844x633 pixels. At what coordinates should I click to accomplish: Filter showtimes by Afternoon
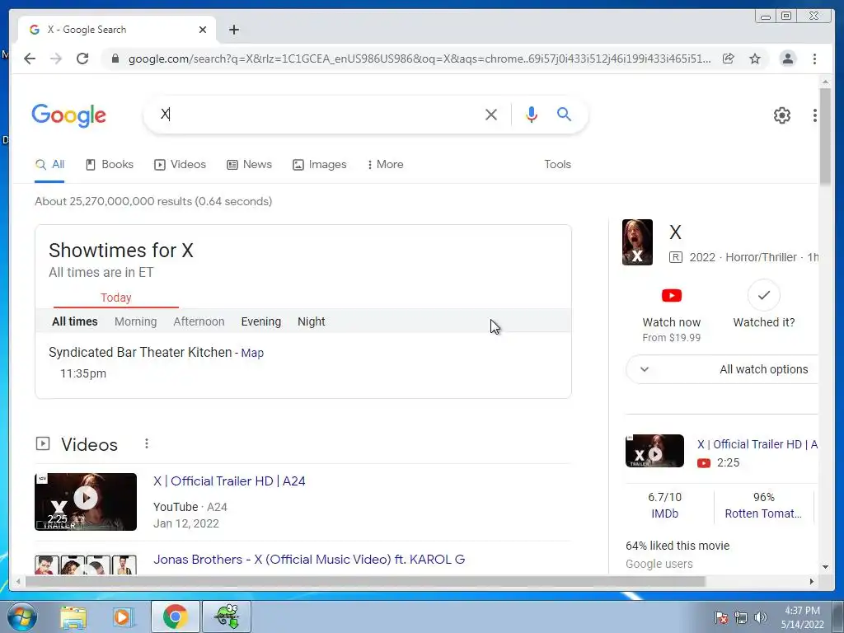coord(199,321)
